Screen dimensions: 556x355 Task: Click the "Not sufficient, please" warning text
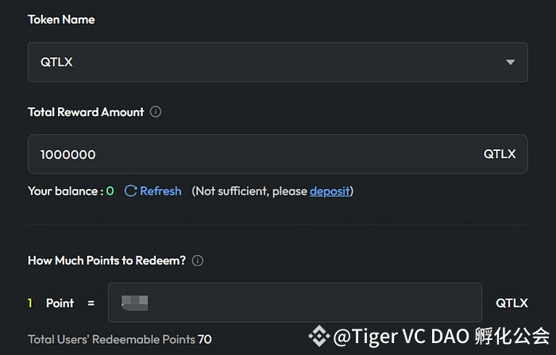click(x=250, y=191)
